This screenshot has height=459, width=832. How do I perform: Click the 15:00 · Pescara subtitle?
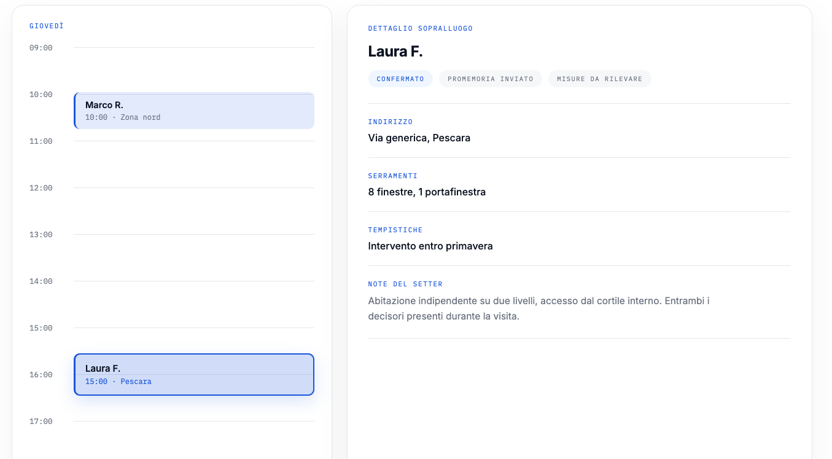119,382
